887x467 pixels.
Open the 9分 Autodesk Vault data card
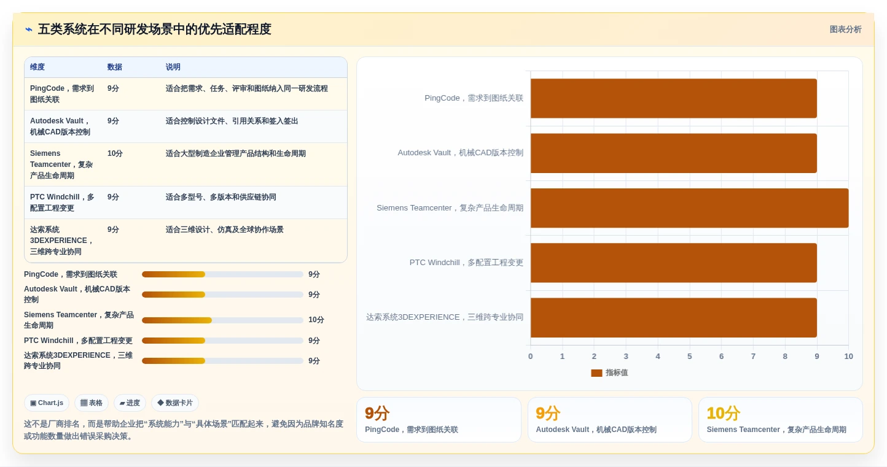pyautogui.click(x=609, y=420)
